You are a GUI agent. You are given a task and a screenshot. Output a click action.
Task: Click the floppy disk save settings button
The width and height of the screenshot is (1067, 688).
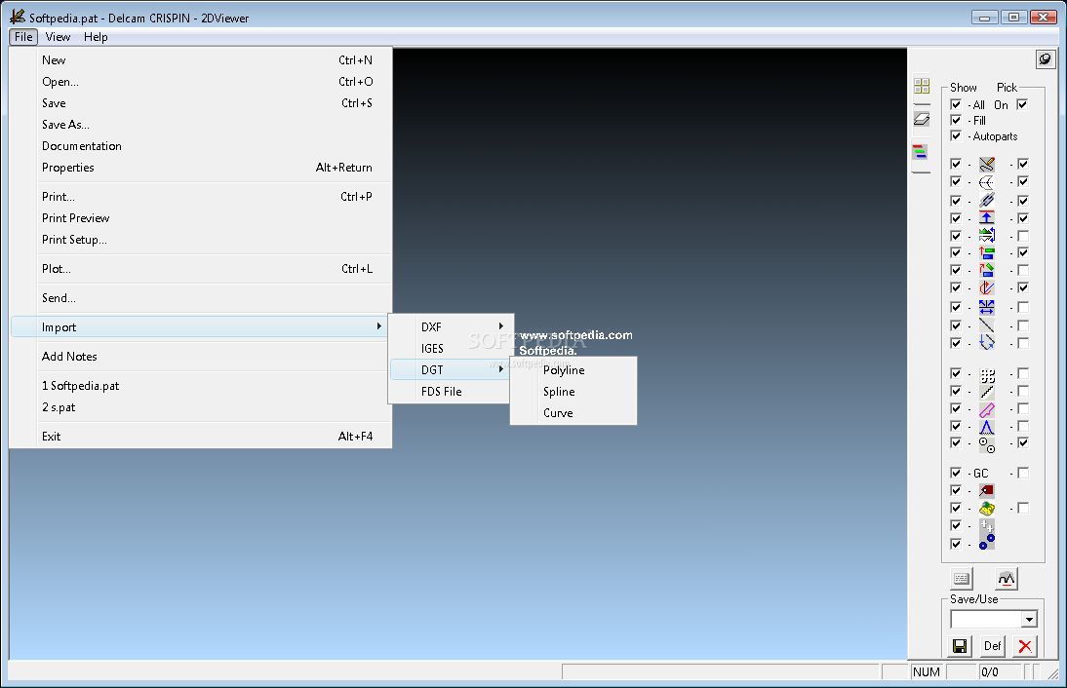(x=960, y=646)
